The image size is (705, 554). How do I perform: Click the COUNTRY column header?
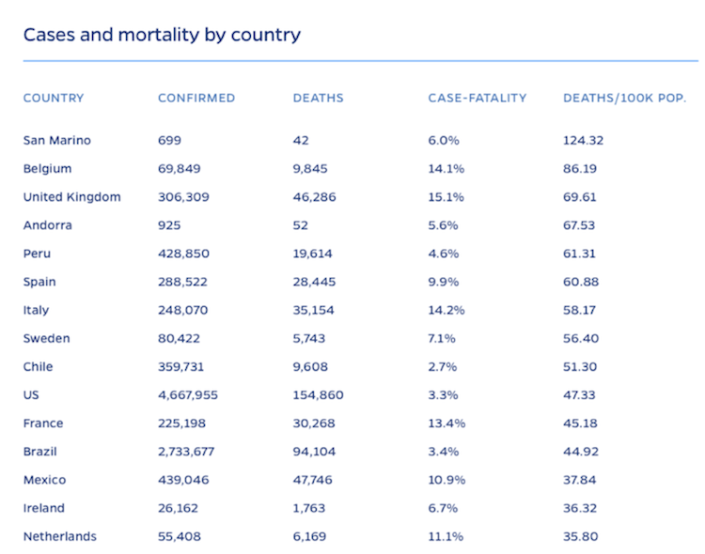tap(54, 98)
